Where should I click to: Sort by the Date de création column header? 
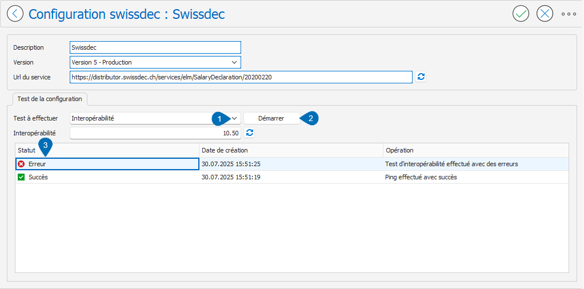coord(290,150)
